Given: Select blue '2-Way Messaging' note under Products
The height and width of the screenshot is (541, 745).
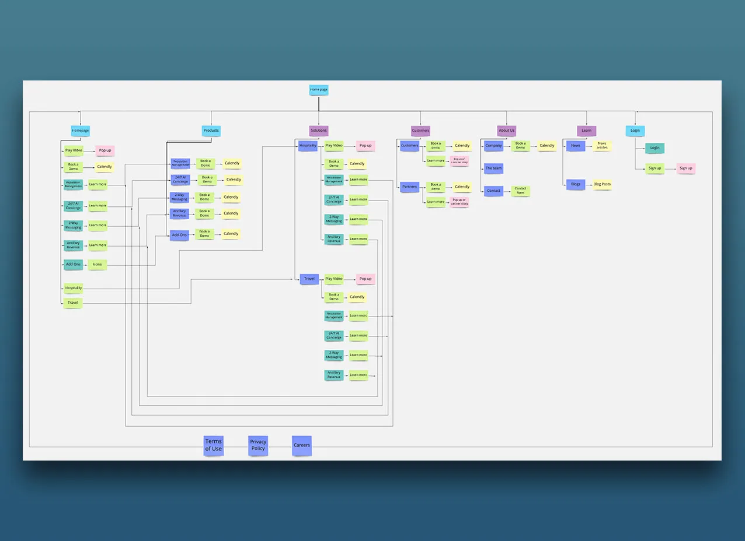Looking at the screenshot, I should click(180, 197).
